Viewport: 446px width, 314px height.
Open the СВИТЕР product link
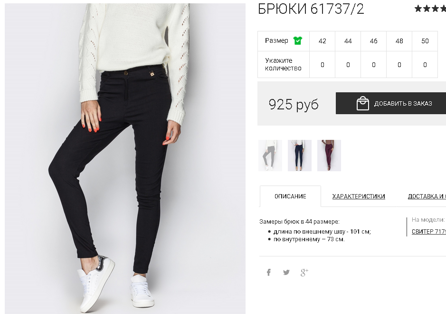coord(428,231)
